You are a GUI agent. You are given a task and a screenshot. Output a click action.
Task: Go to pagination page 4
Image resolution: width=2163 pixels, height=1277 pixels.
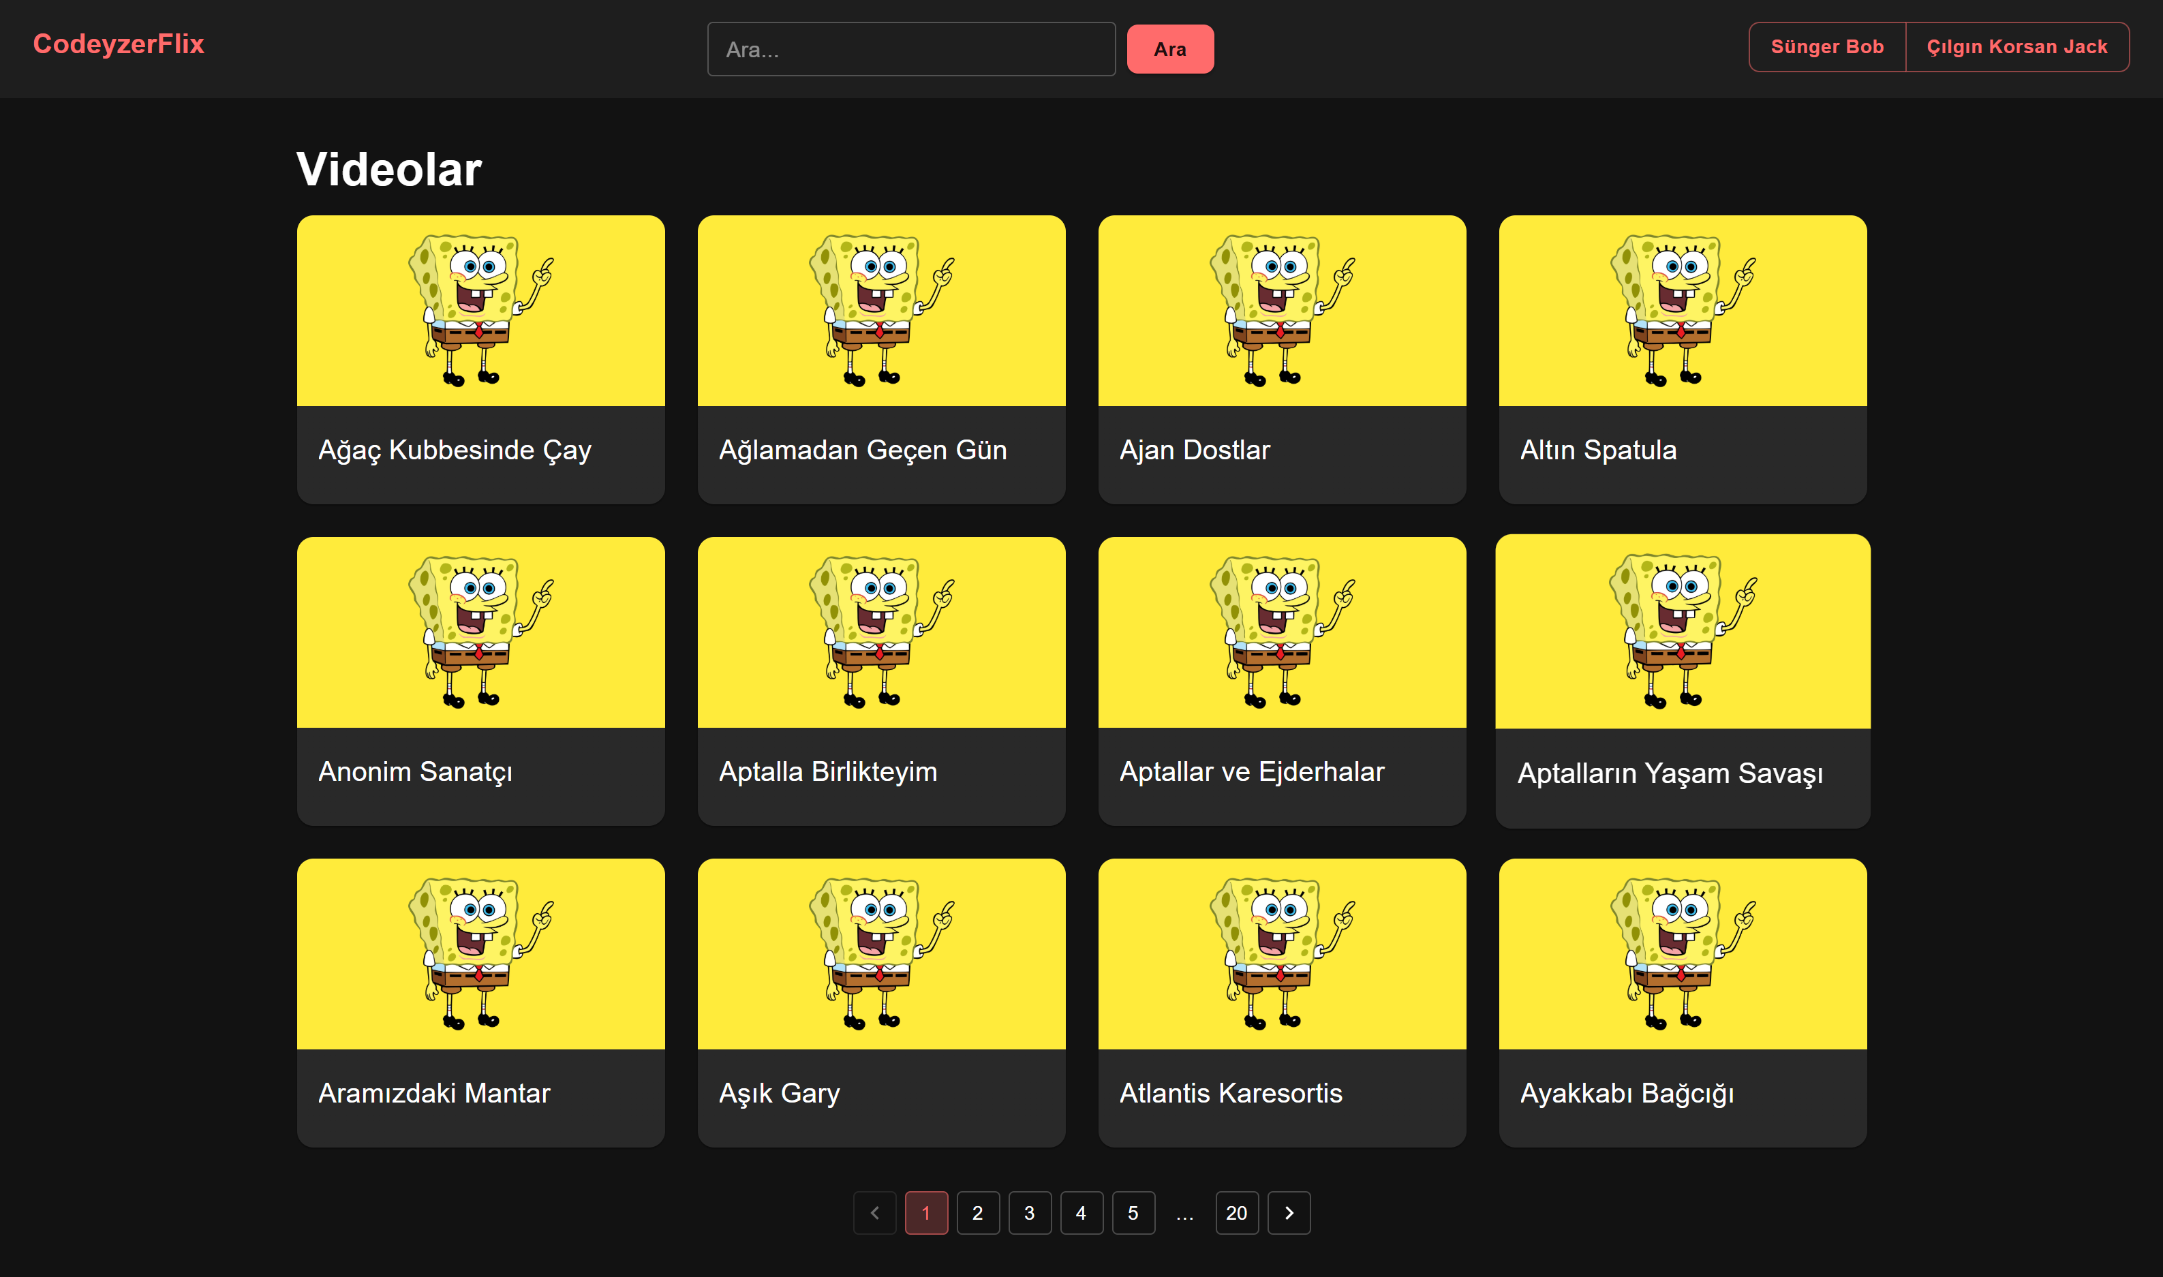pyautogui.click(x=1081, y=1214)
